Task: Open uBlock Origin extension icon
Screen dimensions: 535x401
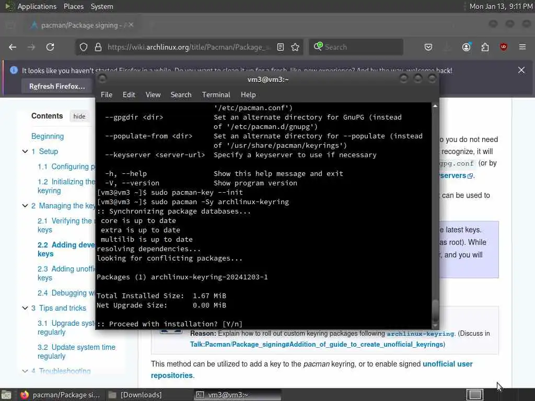Action: 504,47
